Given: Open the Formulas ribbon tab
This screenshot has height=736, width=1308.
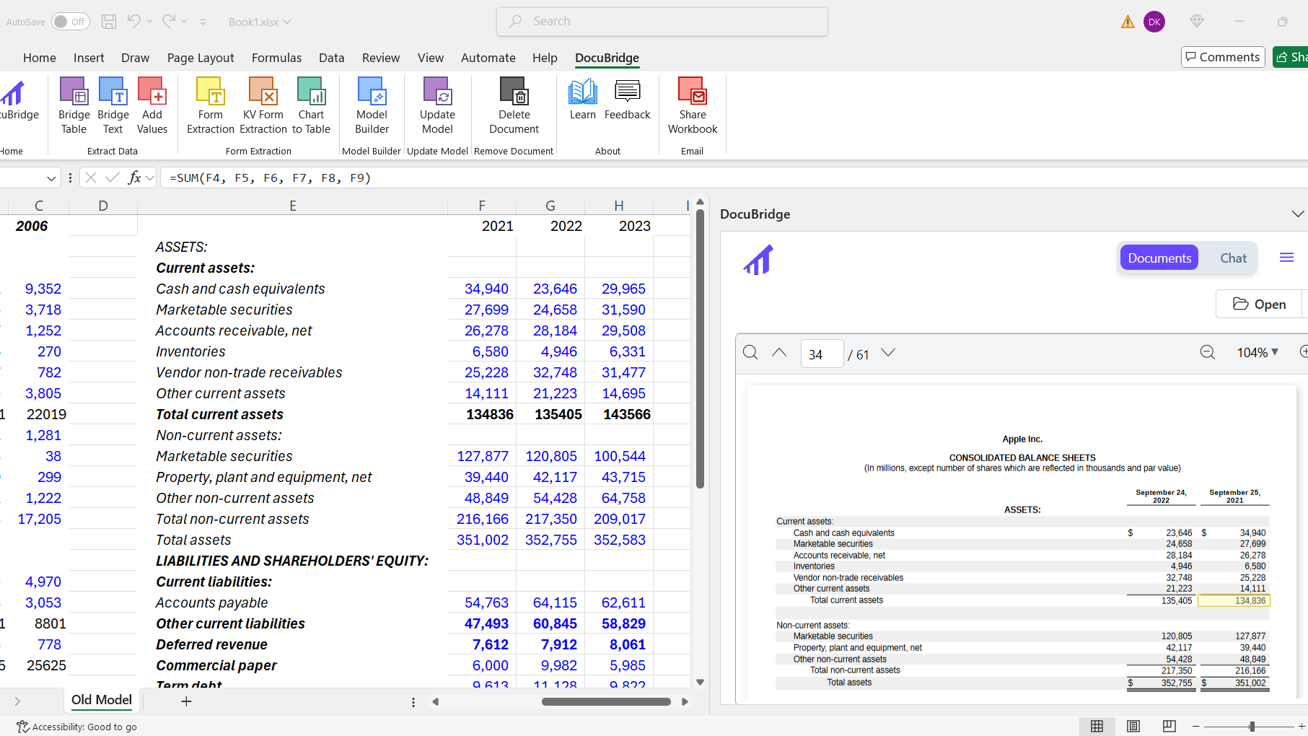Looking at the screenshot, I should coord(276,58).
